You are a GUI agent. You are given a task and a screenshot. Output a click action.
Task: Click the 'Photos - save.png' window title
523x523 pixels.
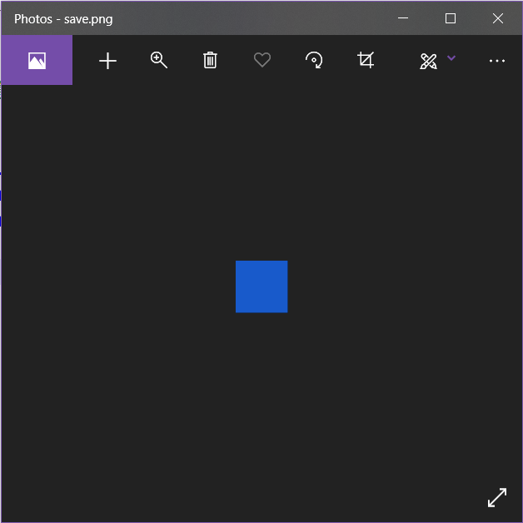pos(63,19)
